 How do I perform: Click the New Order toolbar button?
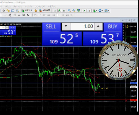pos(27,10)
